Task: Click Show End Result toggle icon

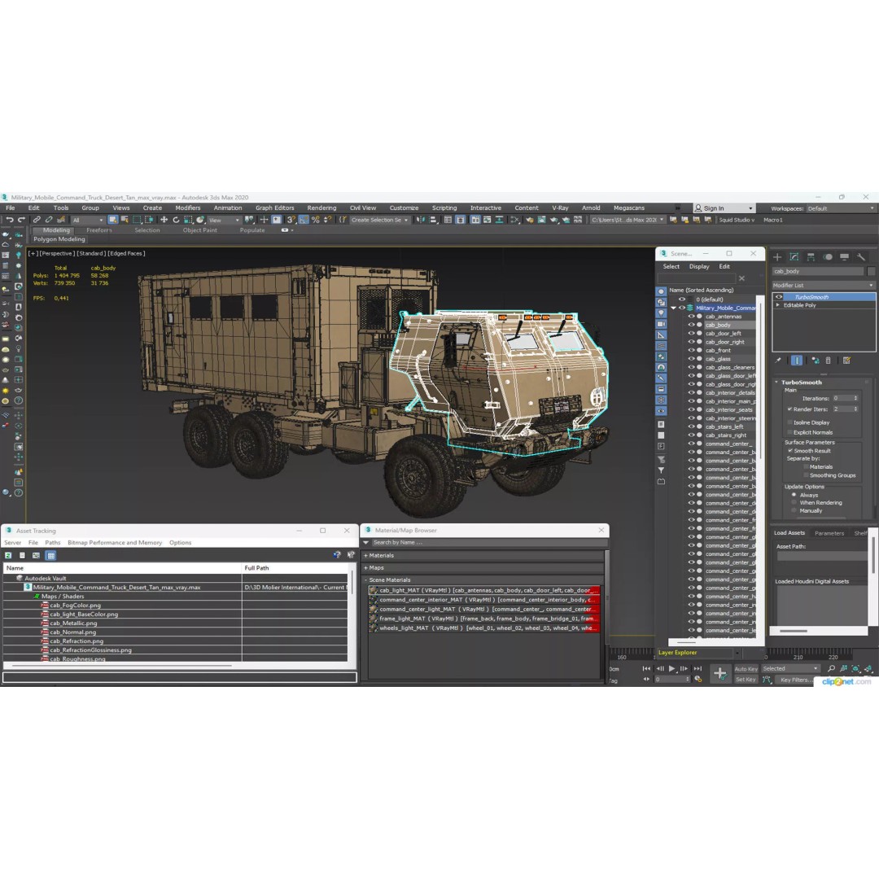Action: 797,361
